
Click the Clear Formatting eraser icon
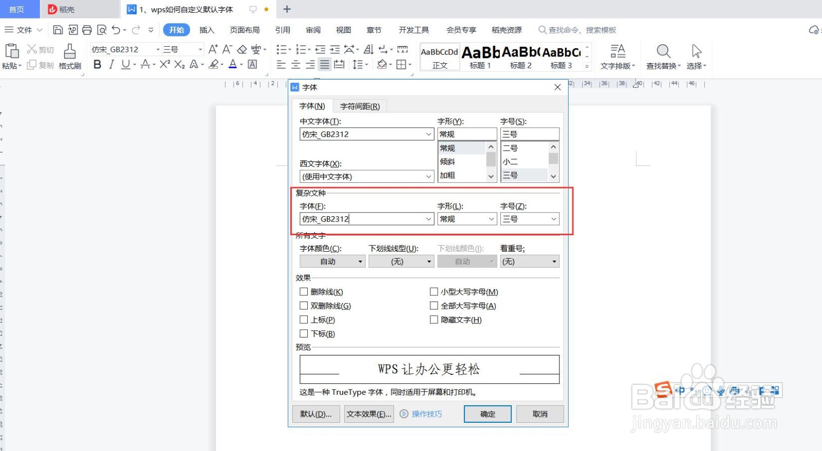[x=242, y=49]
